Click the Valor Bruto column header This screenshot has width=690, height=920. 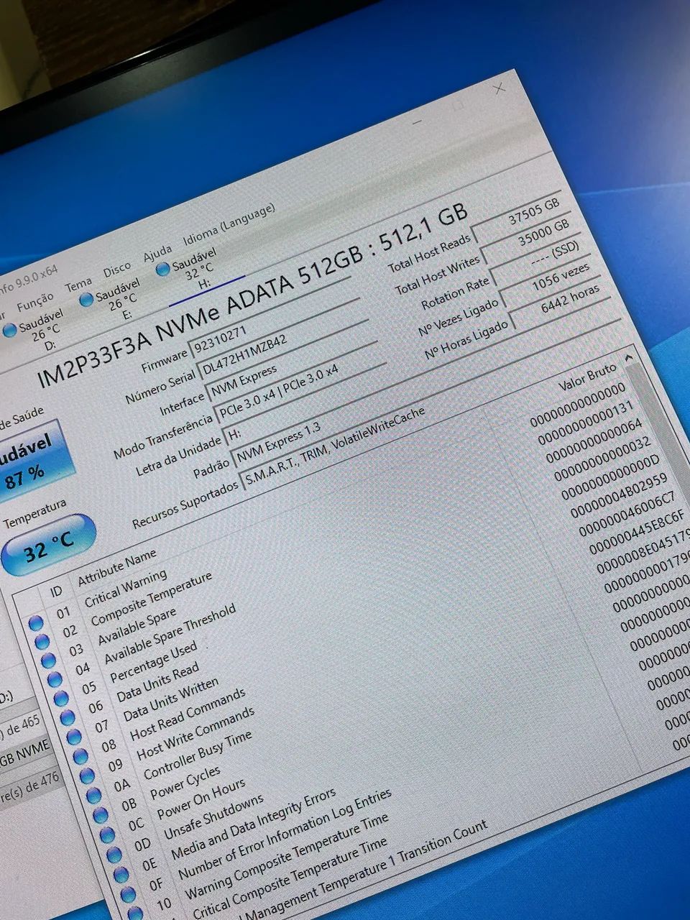coord(586,378)
